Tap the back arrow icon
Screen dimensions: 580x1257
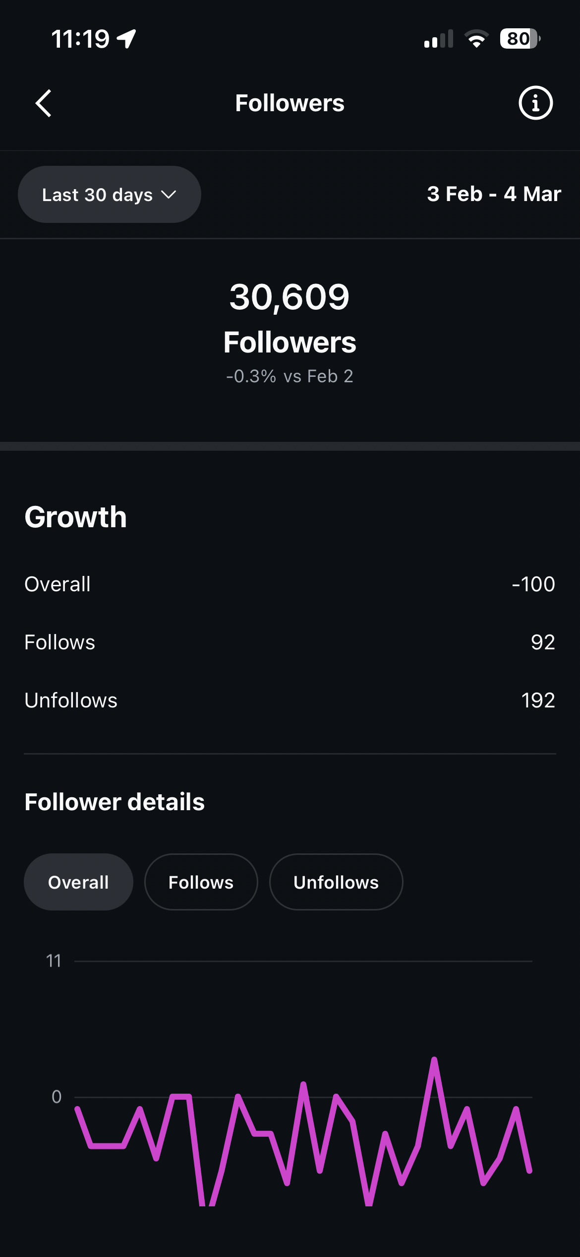tap(44, 103)
